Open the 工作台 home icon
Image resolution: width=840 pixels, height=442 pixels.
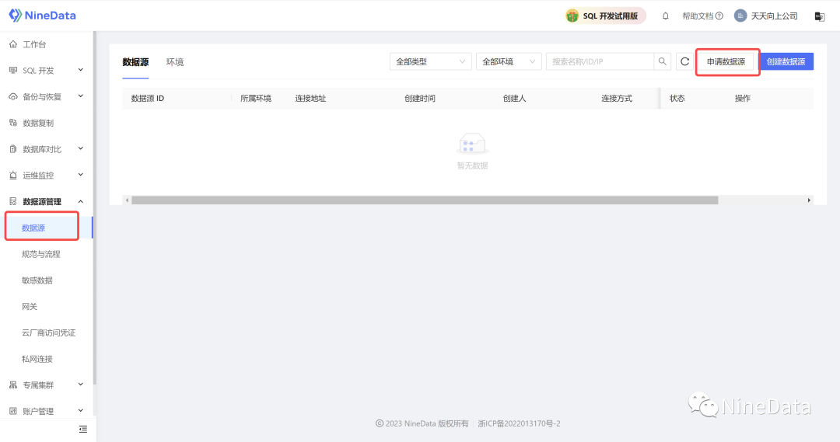[13, 44]
